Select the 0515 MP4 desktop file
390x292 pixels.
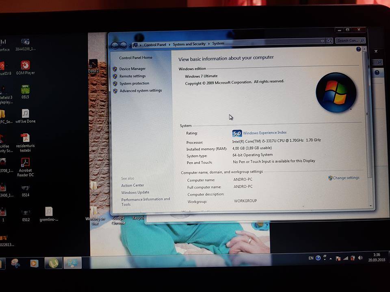(25, 92)
